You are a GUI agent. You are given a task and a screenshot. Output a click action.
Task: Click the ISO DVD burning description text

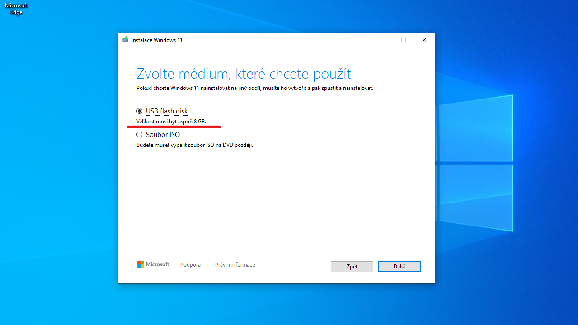coord(194,146)
